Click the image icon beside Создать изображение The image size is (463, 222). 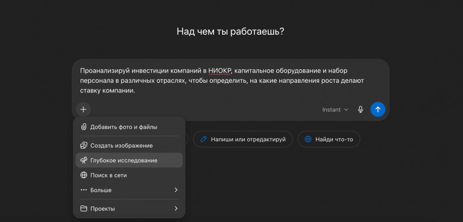coord(84,146)
